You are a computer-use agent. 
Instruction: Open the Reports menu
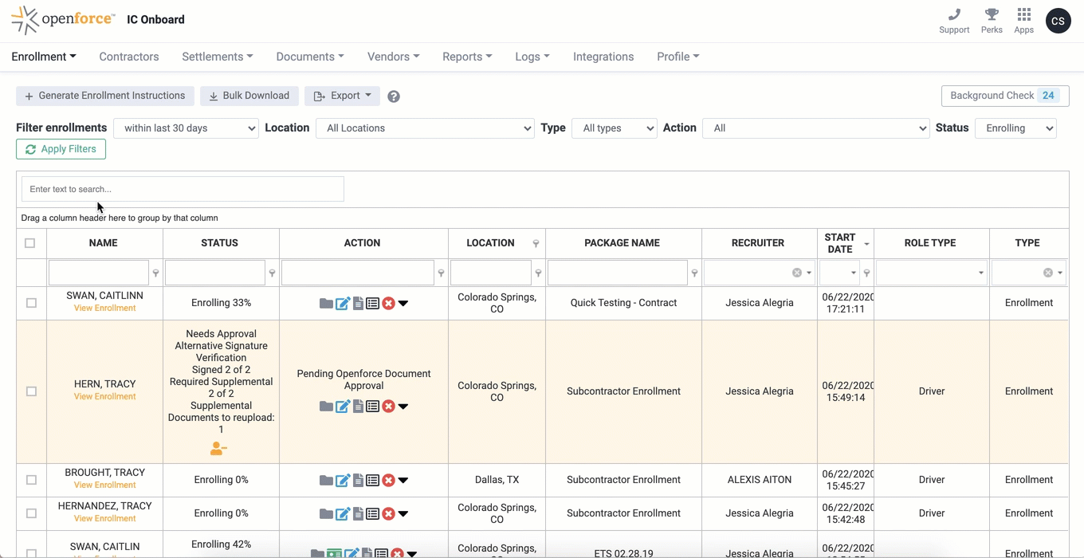point(466,57)
